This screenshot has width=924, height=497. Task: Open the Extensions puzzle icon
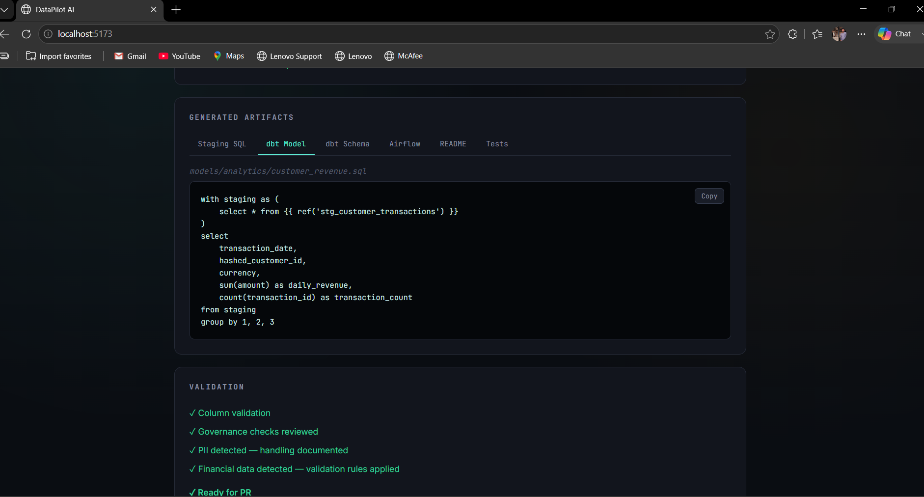click(792, 34)
